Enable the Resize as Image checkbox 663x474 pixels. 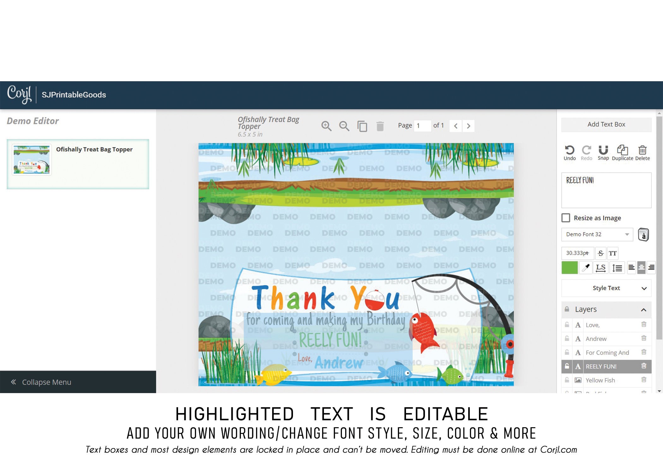click(566, 218)
